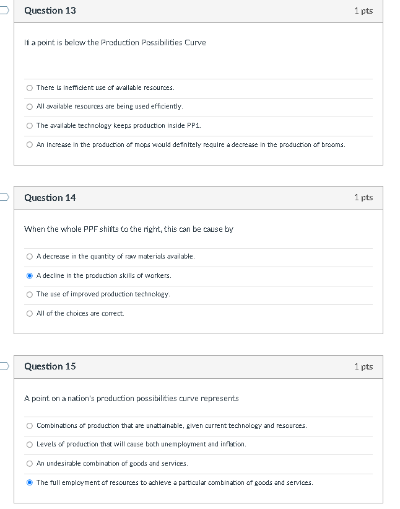Flag Question 13 using its side marker icon
The image size is (400, 509).
[x=2, y=10]
